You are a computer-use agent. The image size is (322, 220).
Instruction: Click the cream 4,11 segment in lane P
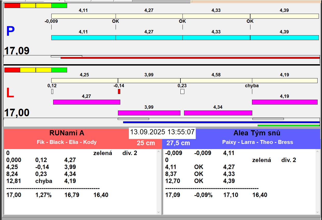pos(83,16)
